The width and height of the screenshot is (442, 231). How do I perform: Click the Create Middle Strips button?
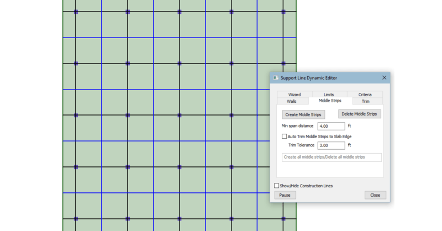pos(303,114)
